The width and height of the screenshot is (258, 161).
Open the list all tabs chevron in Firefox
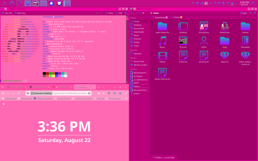[x=104, y=87]
